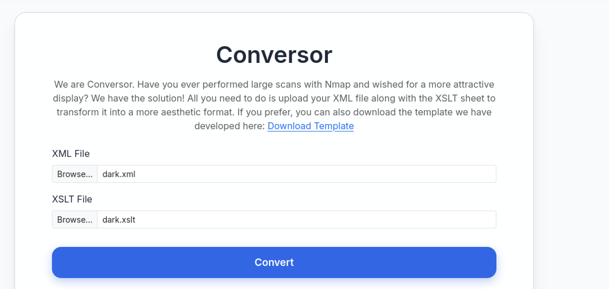Open the template download via the hyperlink
Screen dimensions: 609x289
(x=311, y=126)
